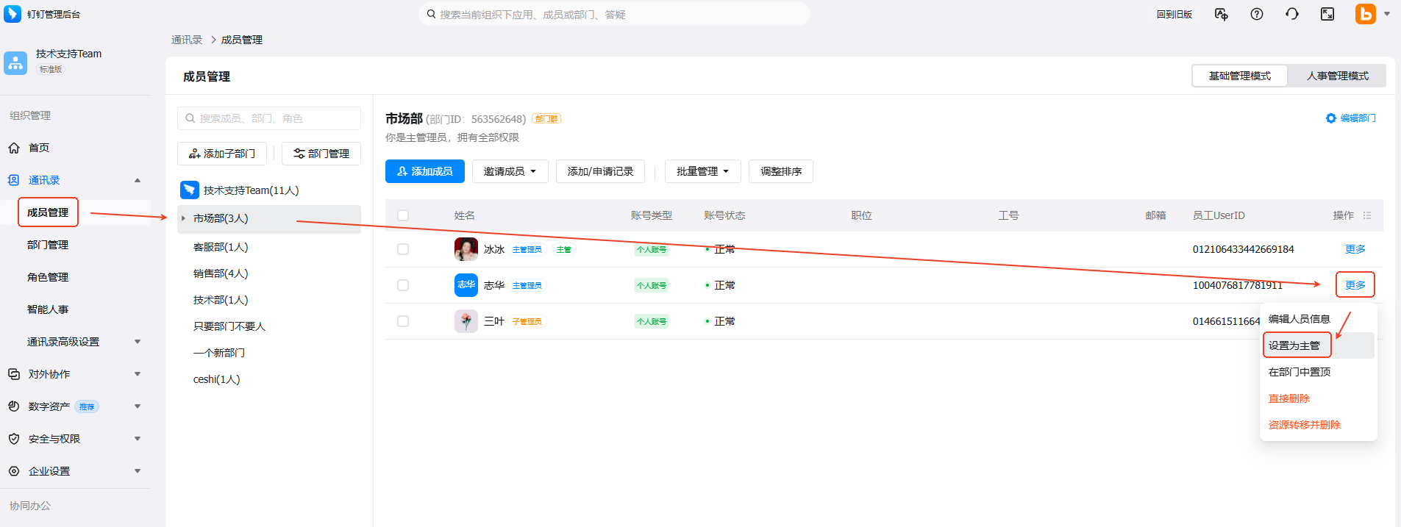Screen dimensions: 1401x527
Task: Toggle the select-all checkbox in table header
Action: (x=403, y=215)
